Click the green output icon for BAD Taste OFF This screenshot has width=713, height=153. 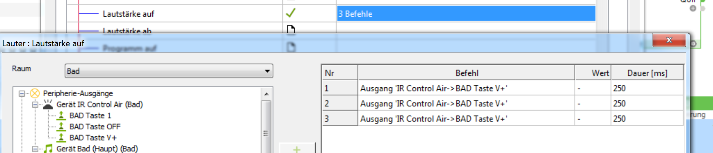(61, 127)
